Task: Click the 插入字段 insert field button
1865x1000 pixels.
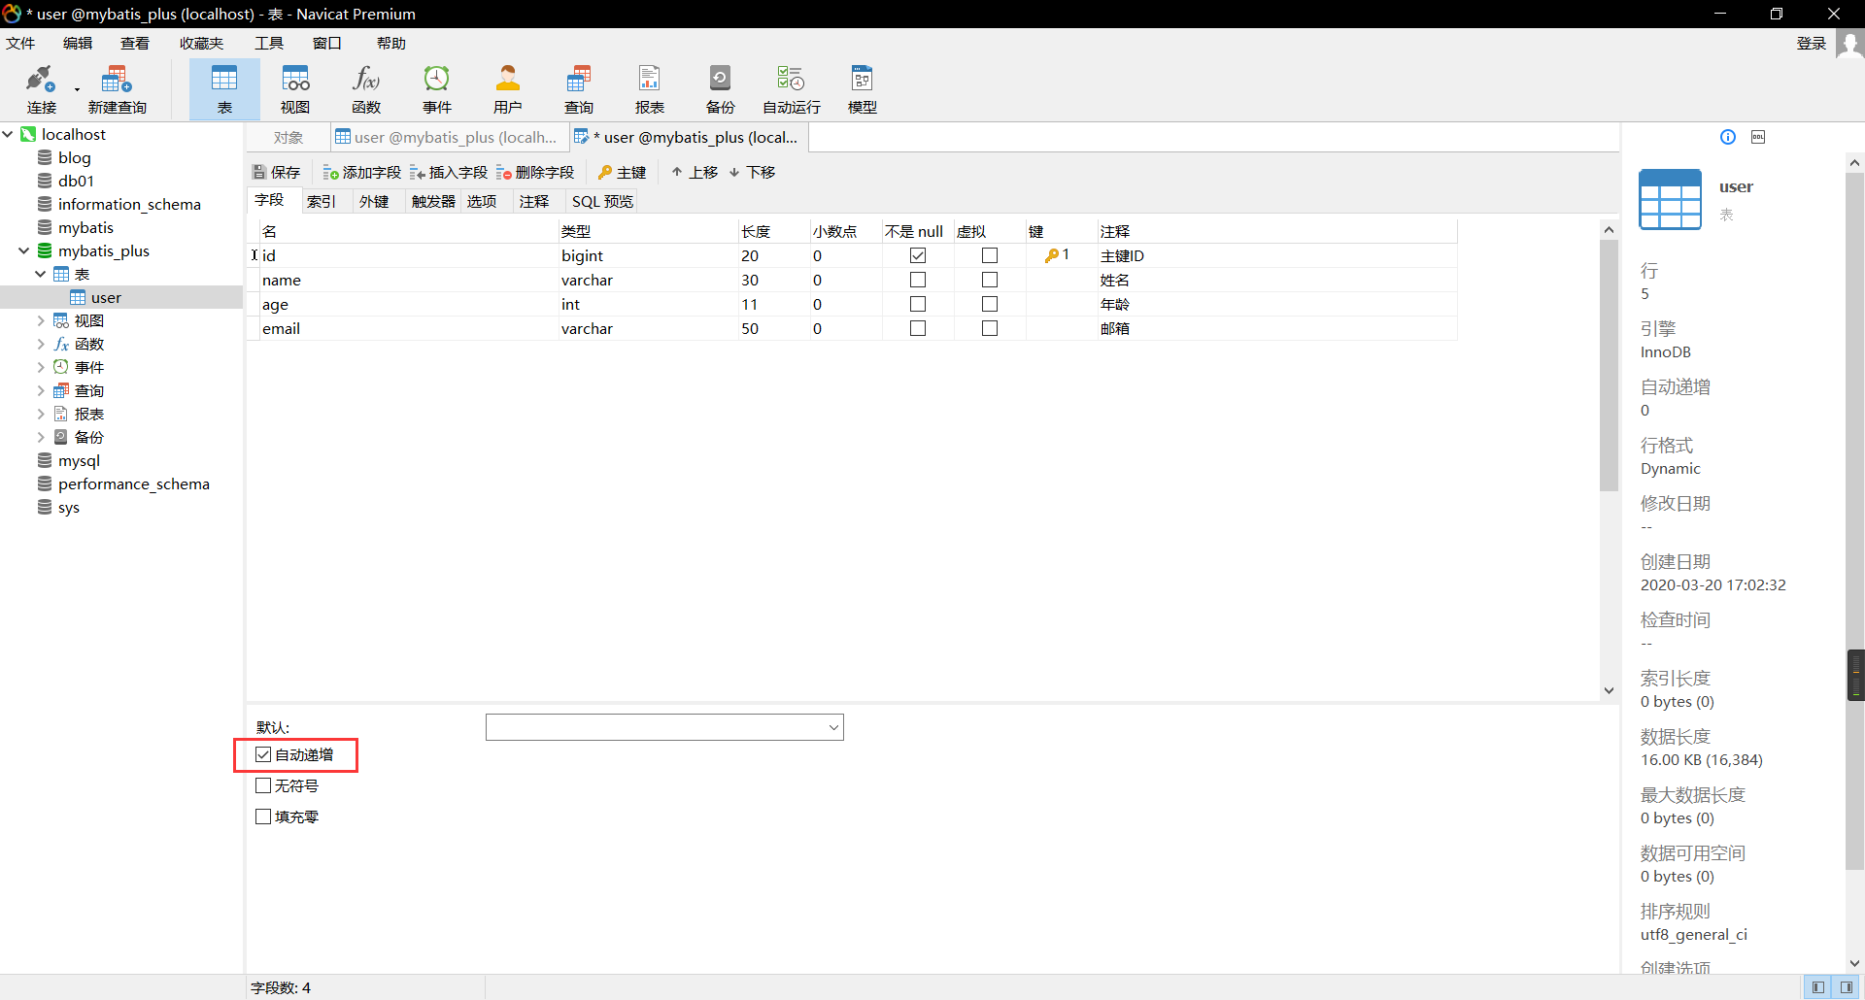Action: [448, 172]
